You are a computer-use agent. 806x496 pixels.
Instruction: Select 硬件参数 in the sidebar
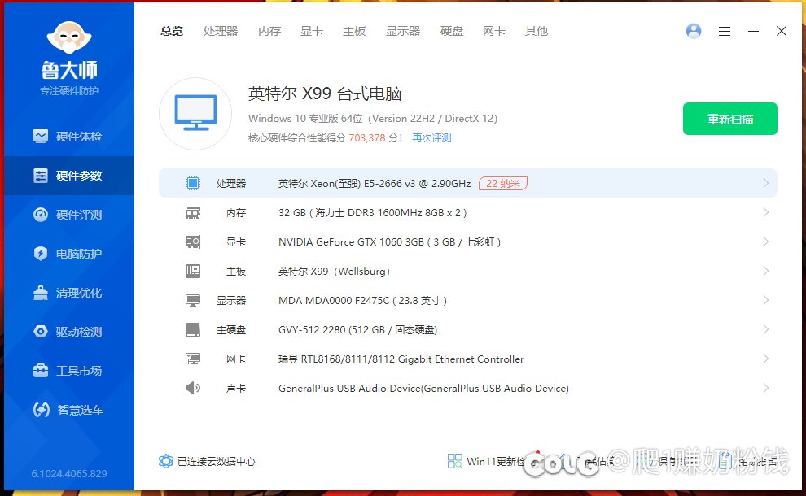[x=69, y=176]
